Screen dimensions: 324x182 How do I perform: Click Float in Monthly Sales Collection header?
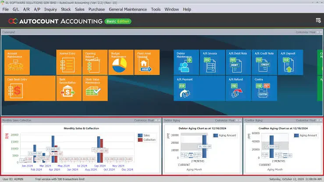coord(151,120)
